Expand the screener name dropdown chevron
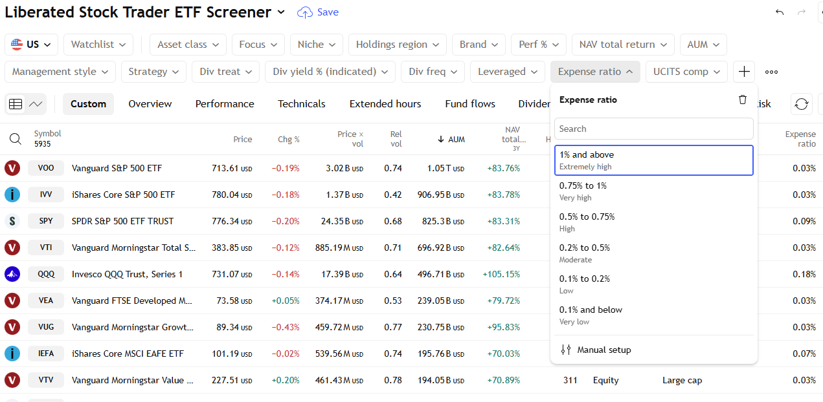This screenshot has height=402, width=823. click(x=281, y=12)
